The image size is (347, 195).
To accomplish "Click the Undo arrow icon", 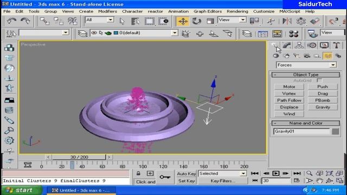I will coord(11,21).
